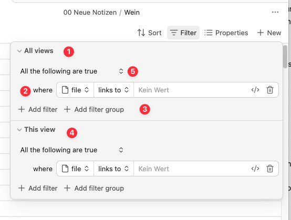The width and height of the screenshot is (291, 220).
Task: Click the Sort arrows icon
Action: 141,33
